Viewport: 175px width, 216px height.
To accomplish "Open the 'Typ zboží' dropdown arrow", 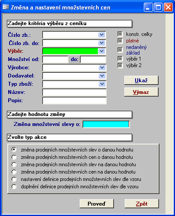I will pyautogui.click(x=102, y=84).
